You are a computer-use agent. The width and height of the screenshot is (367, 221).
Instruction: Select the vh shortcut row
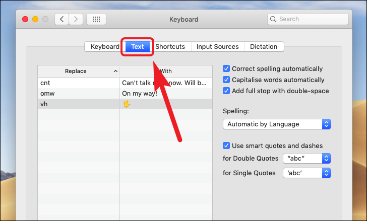pyautogui.click(x=125, y=104)
